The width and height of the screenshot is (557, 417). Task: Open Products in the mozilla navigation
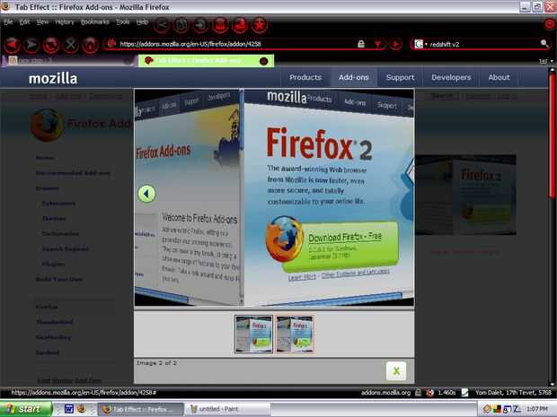click(x=305, y=77)
